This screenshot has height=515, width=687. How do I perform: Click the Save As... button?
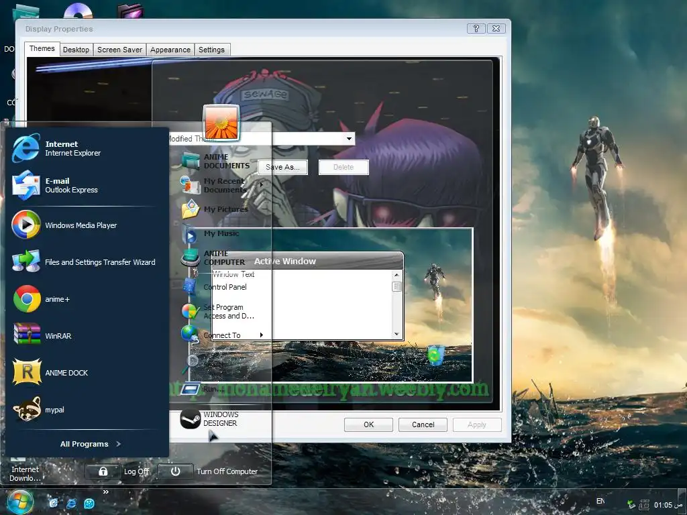282,167
